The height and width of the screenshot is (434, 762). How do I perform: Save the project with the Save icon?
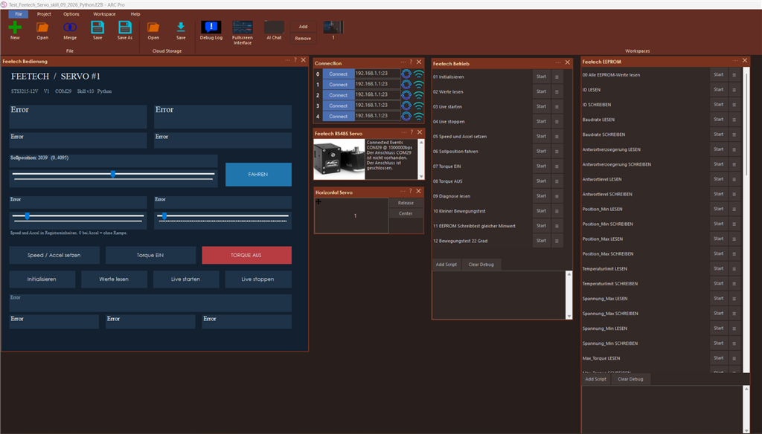[x=97, y=27]
